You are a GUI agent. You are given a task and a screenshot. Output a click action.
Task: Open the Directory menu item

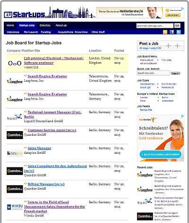tap(45, 25)
